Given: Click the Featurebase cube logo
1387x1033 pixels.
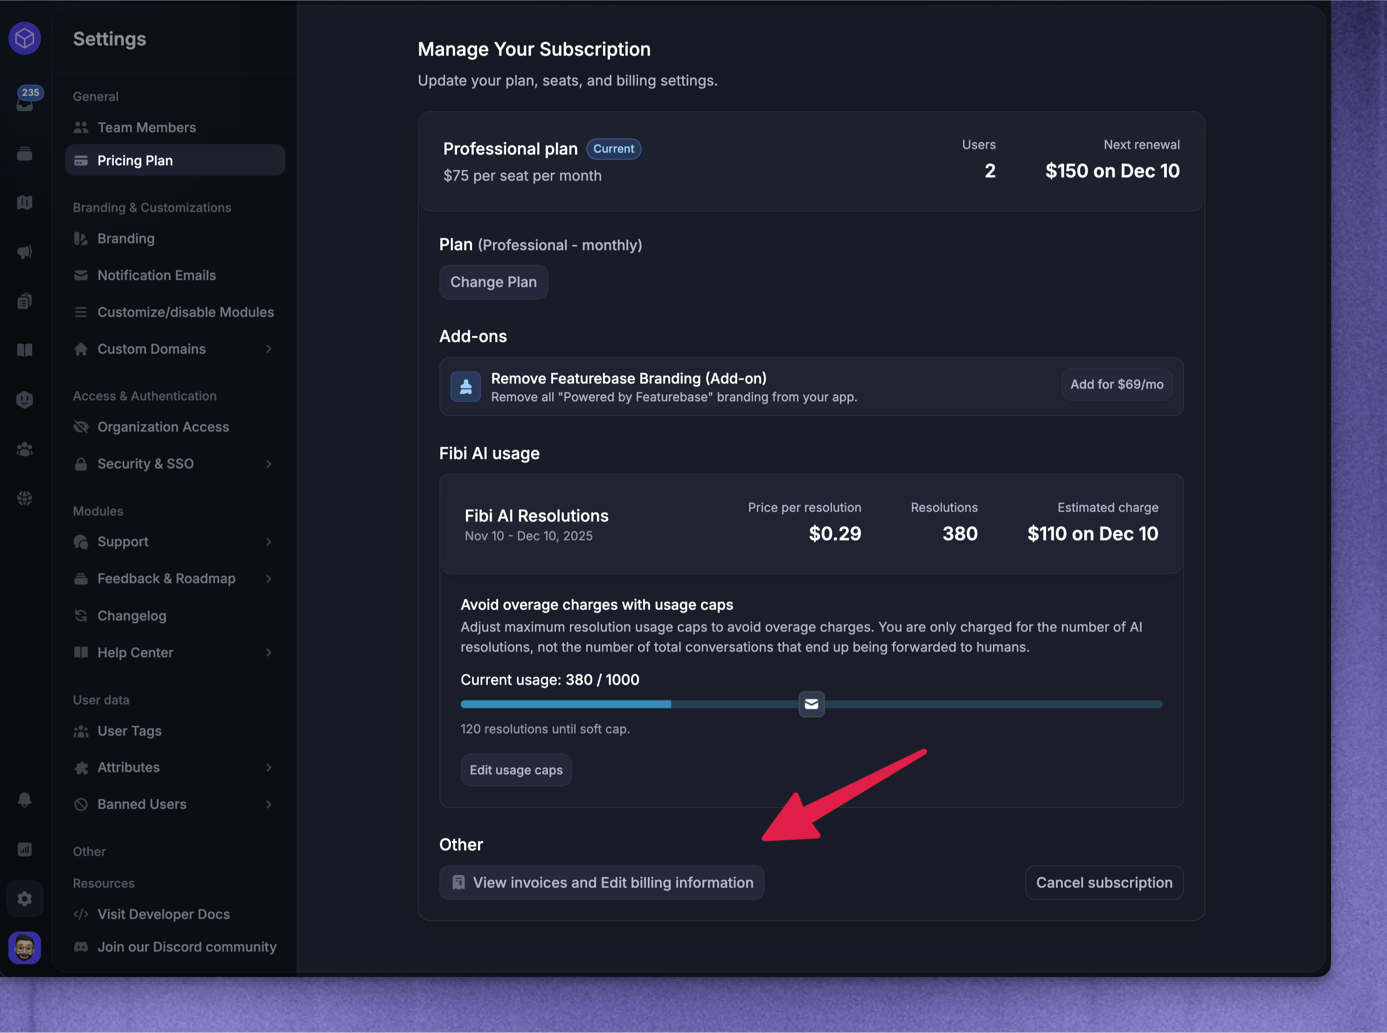Looking at the screenshot, I should click(24, 38).
